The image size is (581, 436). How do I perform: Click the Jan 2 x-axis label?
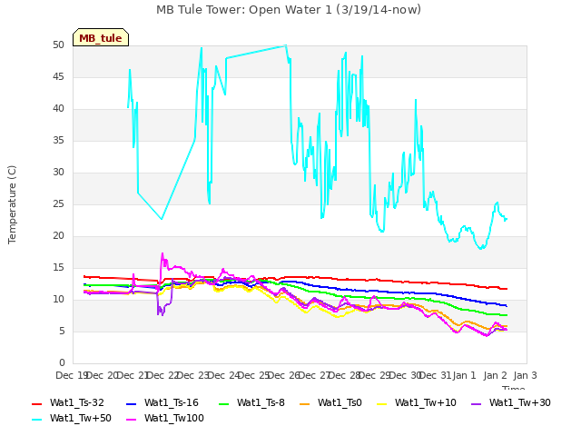(x=495, y=376)
